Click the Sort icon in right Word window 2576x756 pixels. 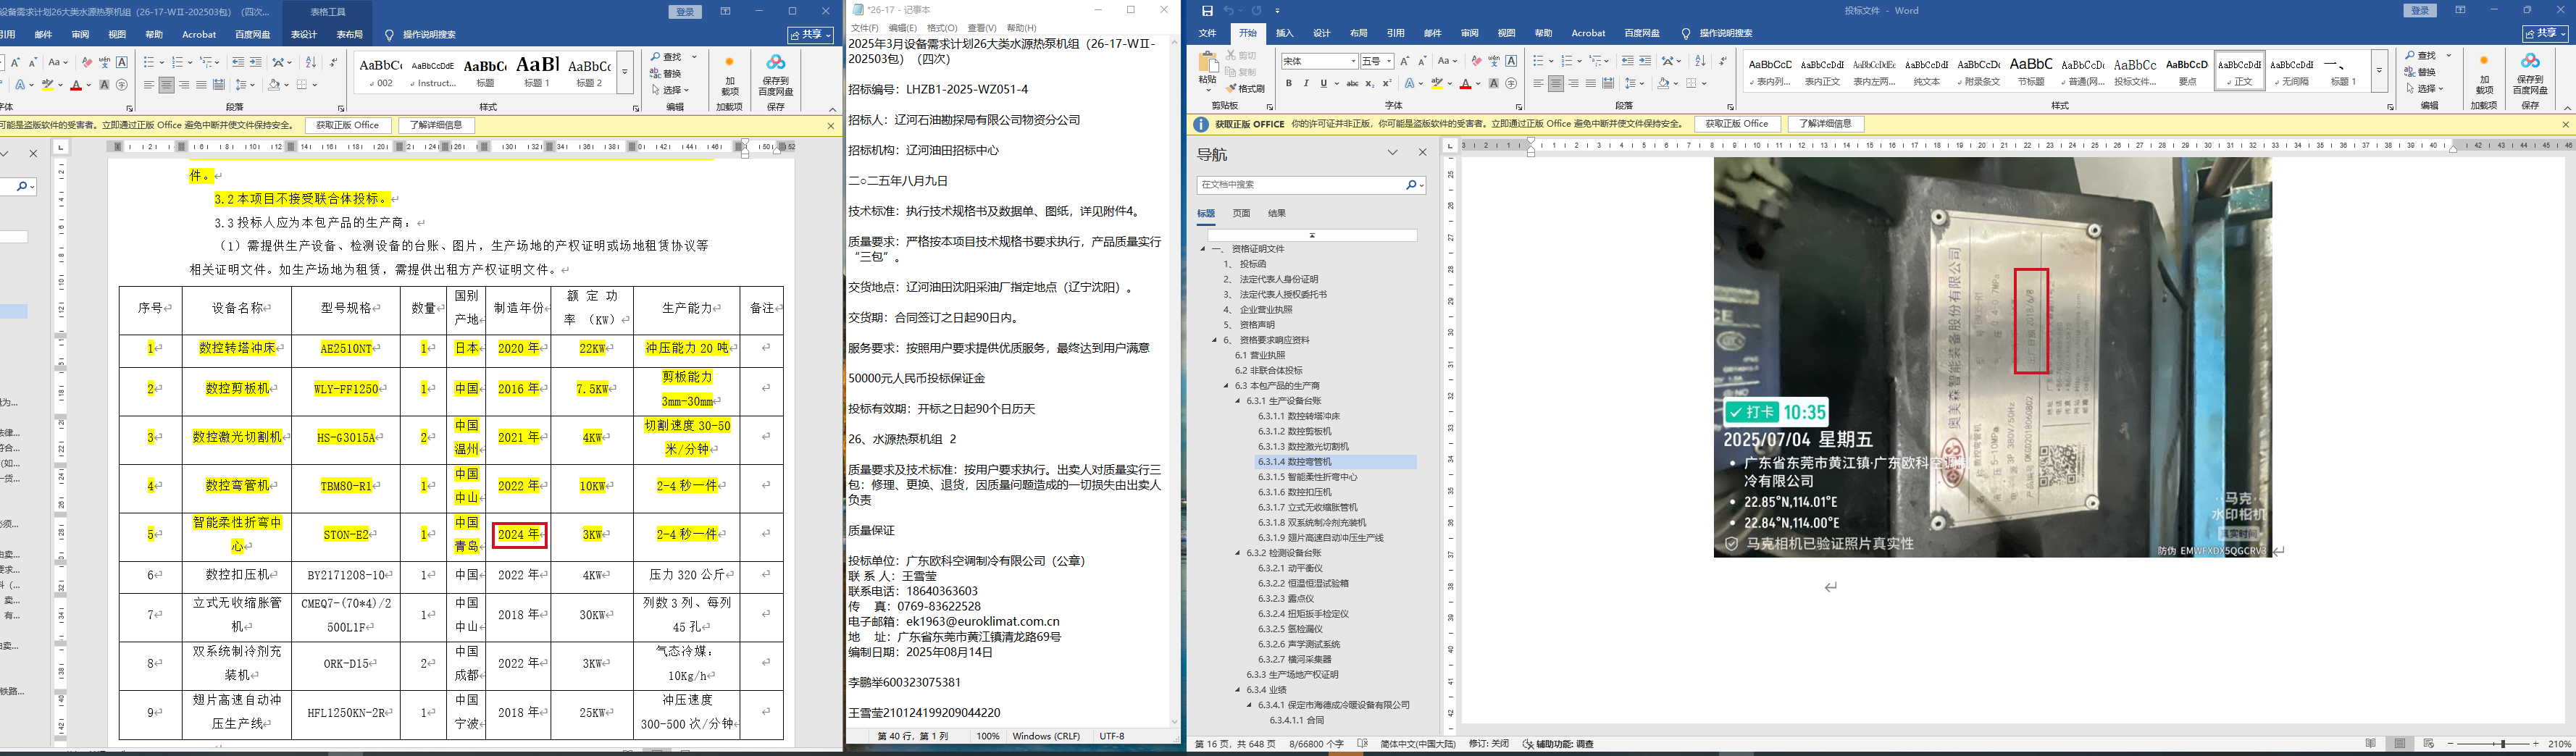(x=1700, y=61)
